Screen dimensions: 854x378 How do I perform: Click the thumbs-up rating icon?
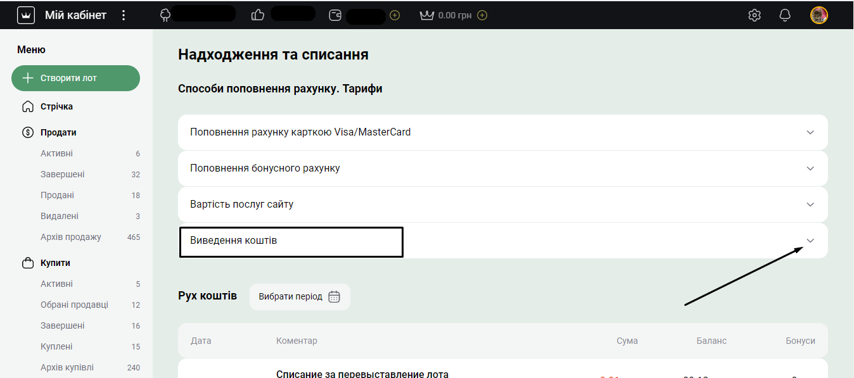coord(258,15)
